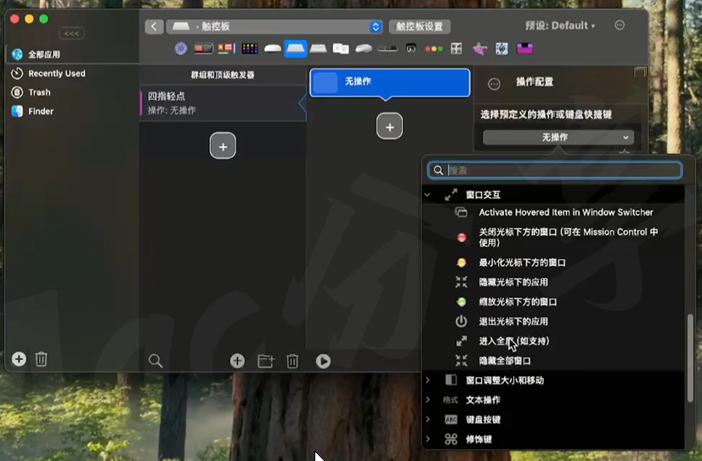Open the 无操作 action selection dropdown
702x461 pixels.
558,138
